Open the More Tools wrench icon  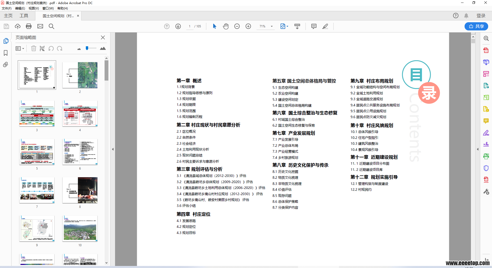point(486,192)
